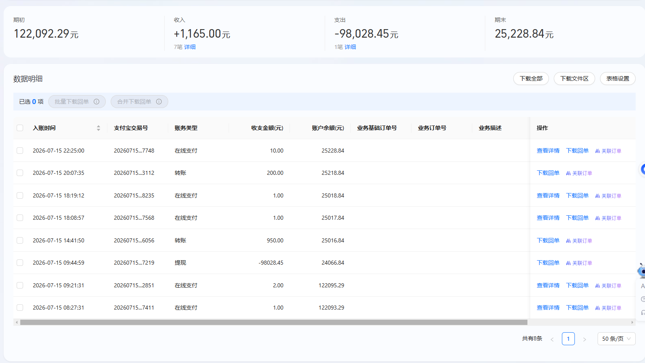Go to next page arrow
645x363 pixels.
584,339
